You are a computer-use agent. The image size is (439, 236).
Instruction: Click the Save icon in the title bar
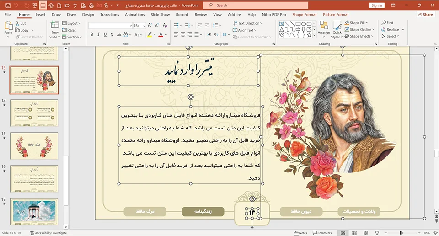[x=8, y=5]
